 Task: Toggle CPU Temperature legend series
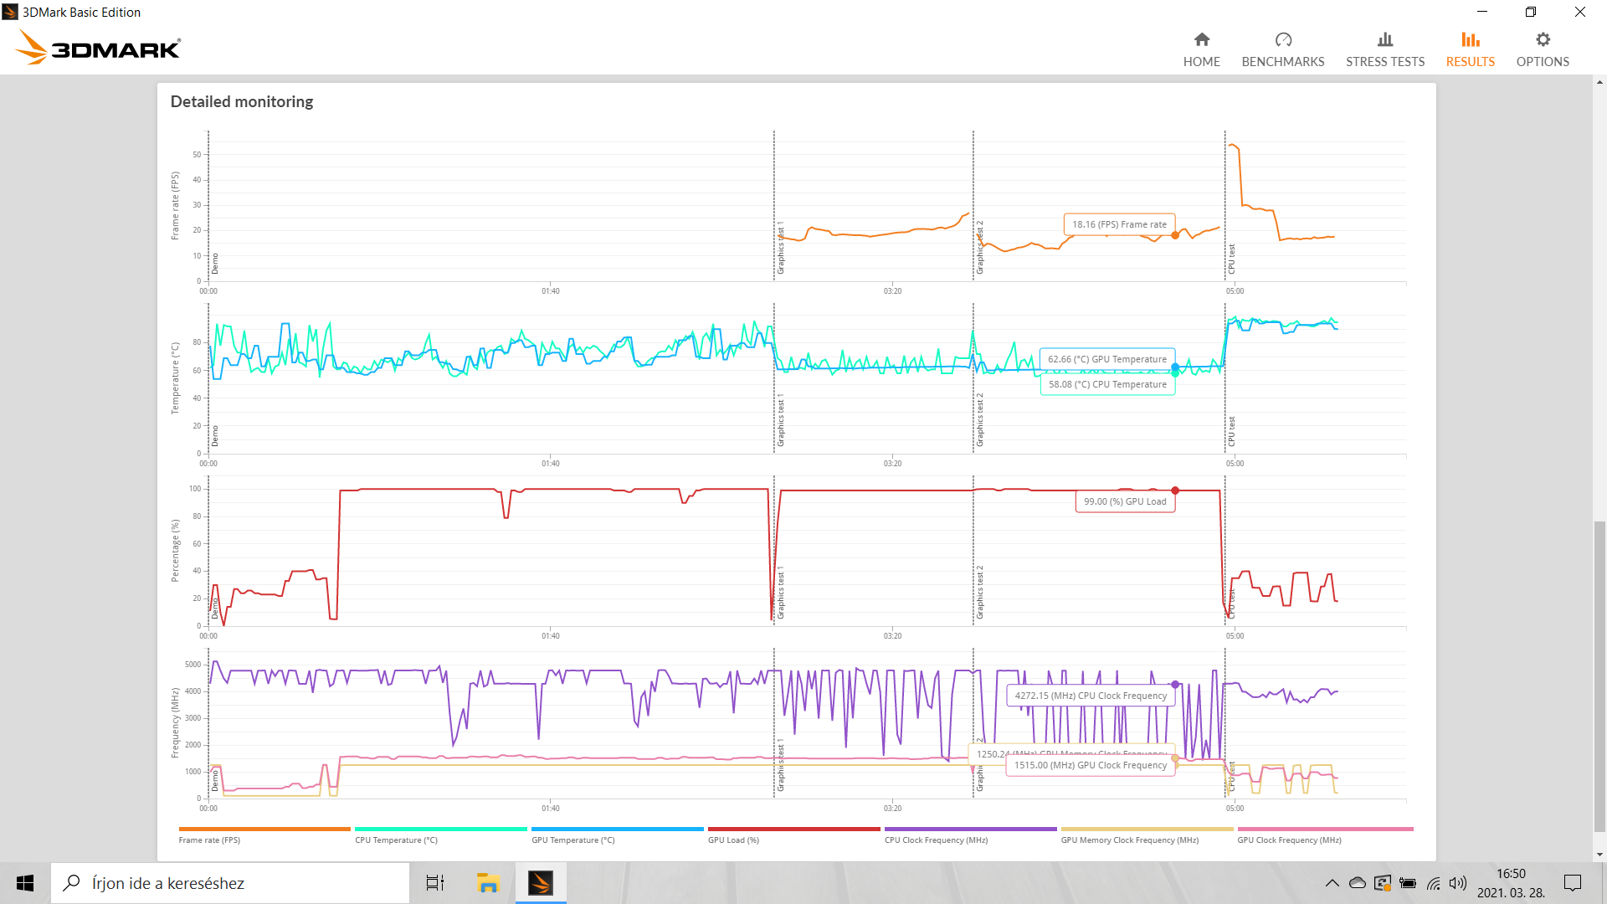coord(396,840)
